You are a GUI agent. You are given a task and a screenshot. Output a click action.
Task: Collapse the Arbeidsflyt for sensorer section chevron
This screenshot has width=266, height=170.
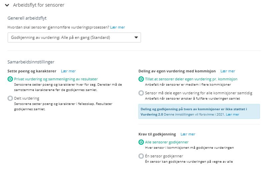click(7, 5)
